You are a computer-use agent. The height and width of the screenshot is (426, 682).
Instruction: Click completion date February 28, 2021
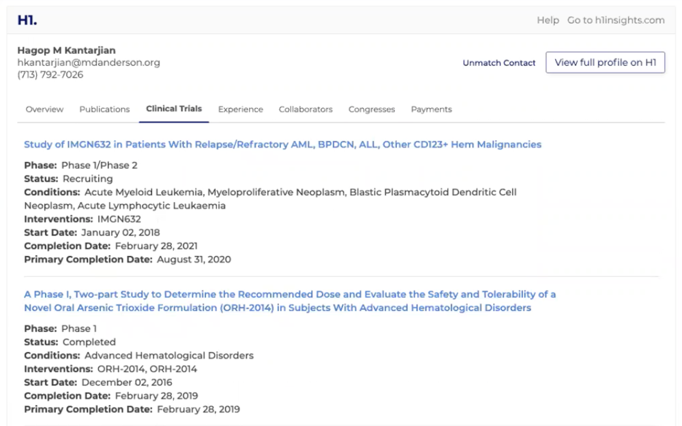(156, 246)
